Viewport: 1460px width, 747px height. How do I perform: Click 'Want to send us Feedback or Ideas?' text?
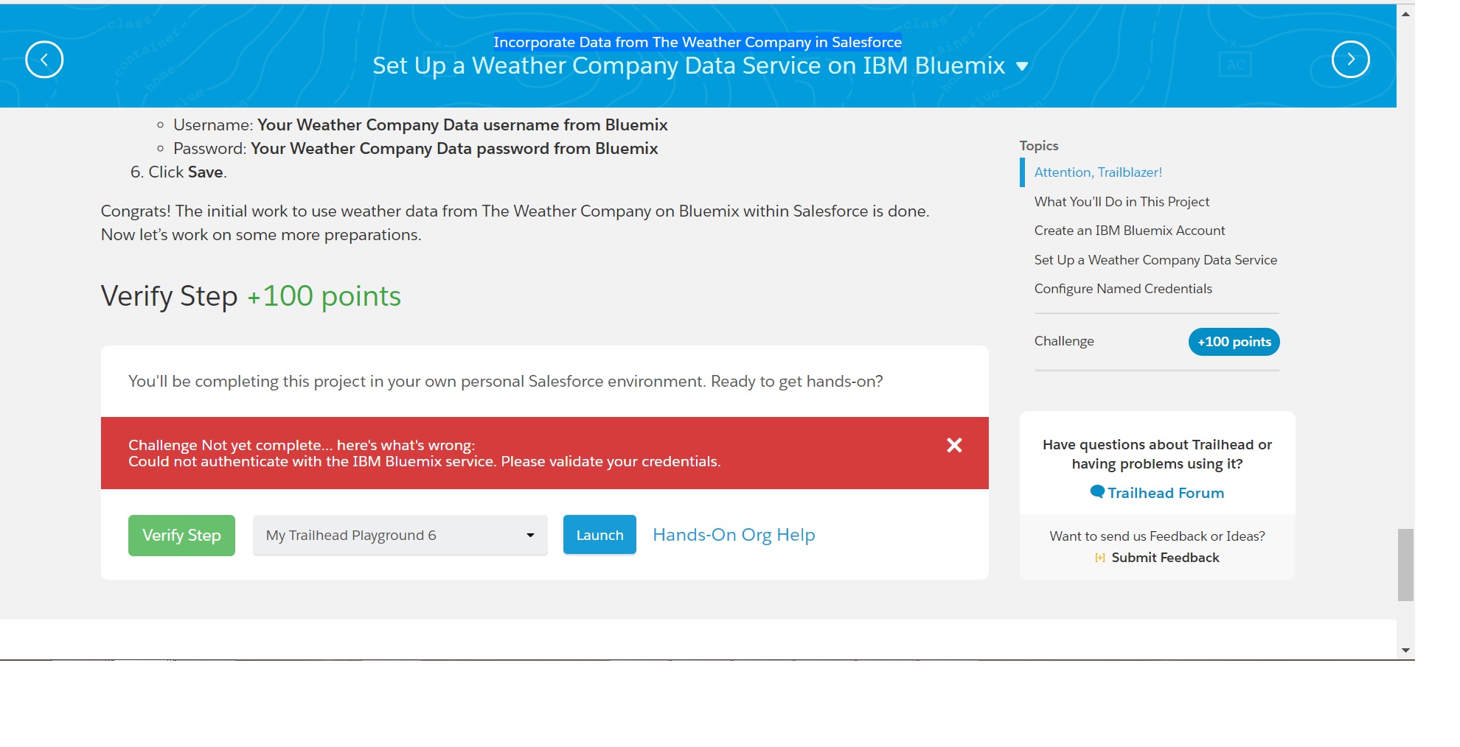coord(1157,536)
